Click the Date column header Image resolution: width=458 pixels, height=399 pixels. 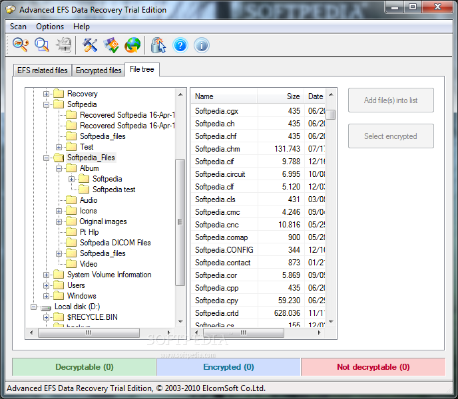[315, 96]
